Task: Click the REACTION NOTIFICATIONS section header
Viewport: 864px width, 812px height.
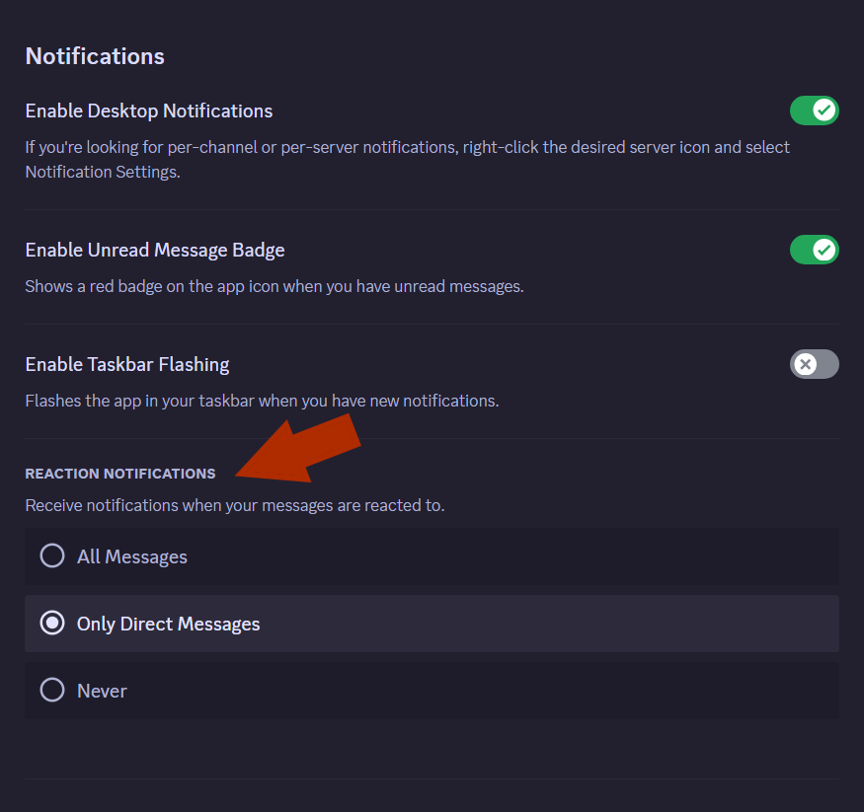Action: [119, 474]
